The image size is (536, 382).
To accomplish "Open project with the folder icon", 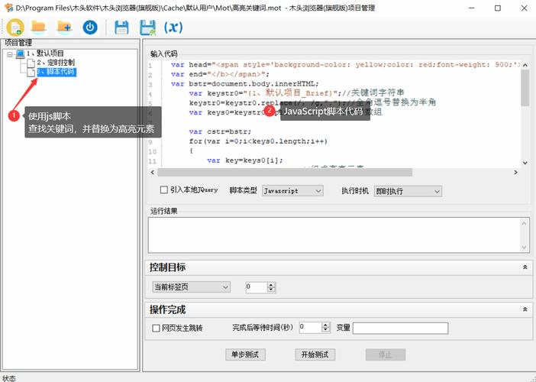I will pyautogui.click(x=39, y=28).
